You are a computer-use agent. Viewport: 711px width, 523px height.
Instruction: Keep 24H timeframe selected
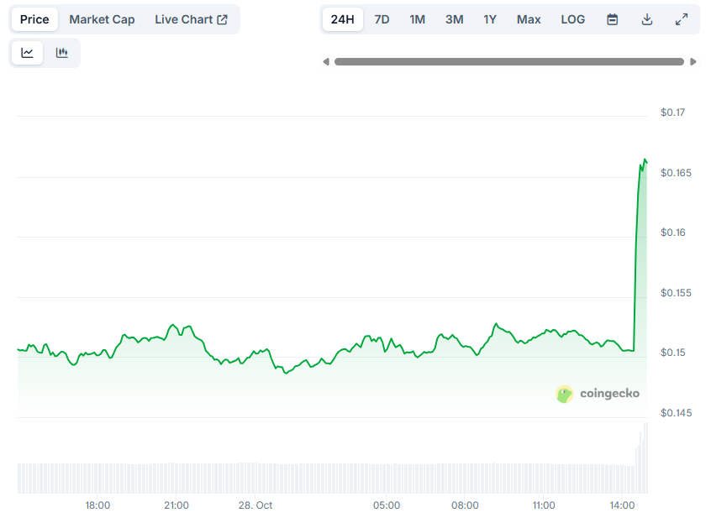[342, 18]
